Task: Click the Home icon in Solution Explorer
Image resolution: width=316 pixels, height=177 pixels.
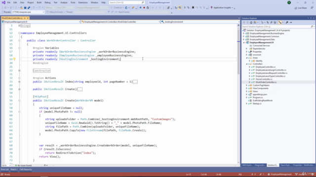Action: tap(251, 23)
